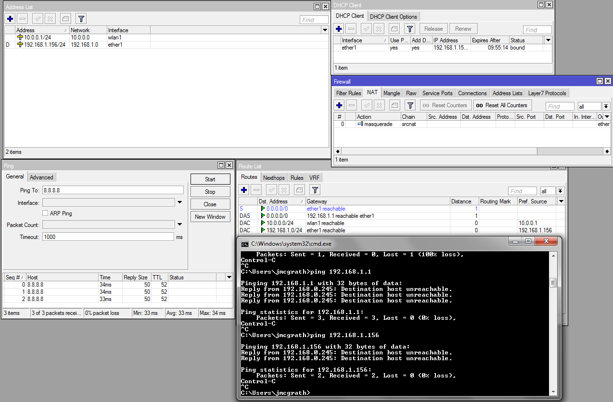Add a new DHCP client entry
The height and width of the screenshot is (402, 613).
(x=338, y=28)
